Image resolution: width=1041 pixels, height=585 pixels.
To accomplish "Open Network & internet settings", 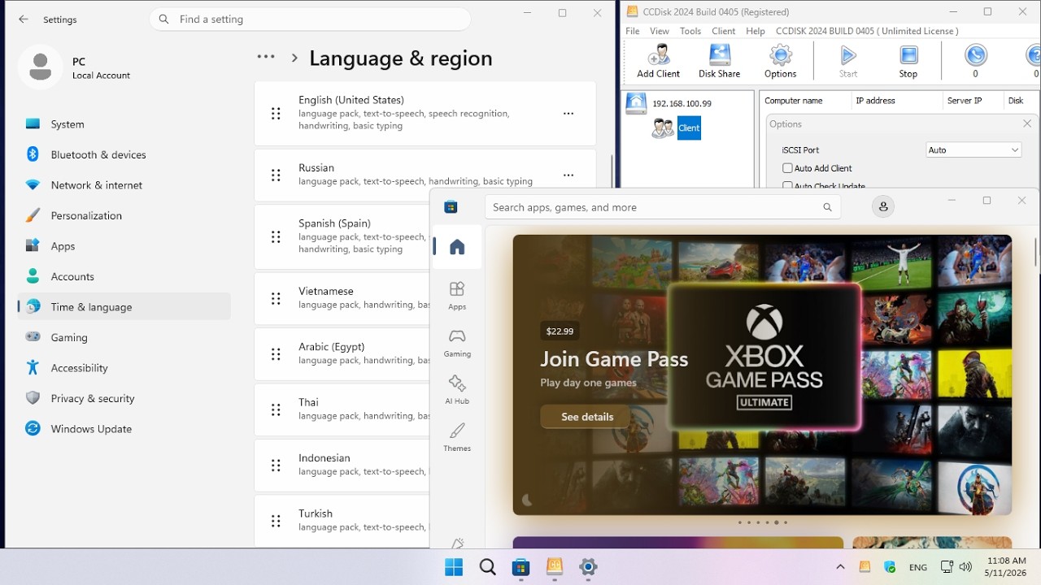I will (x=124, y=185).
